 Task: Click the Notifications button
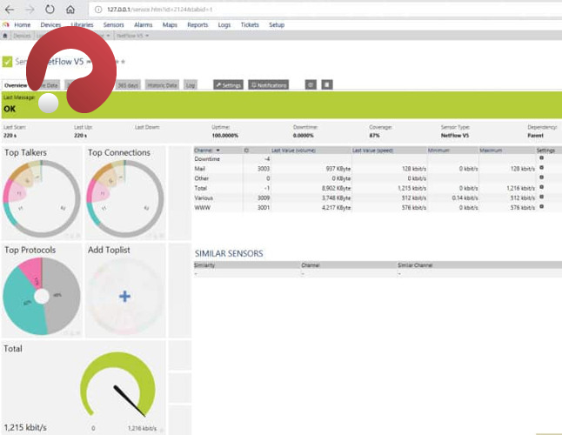270,85
